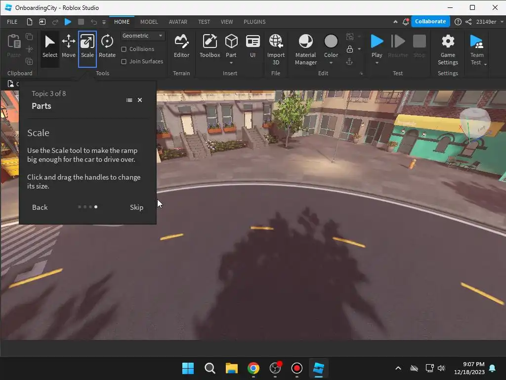
Task: Skip the Scale tutorial step
Action: 136,207
